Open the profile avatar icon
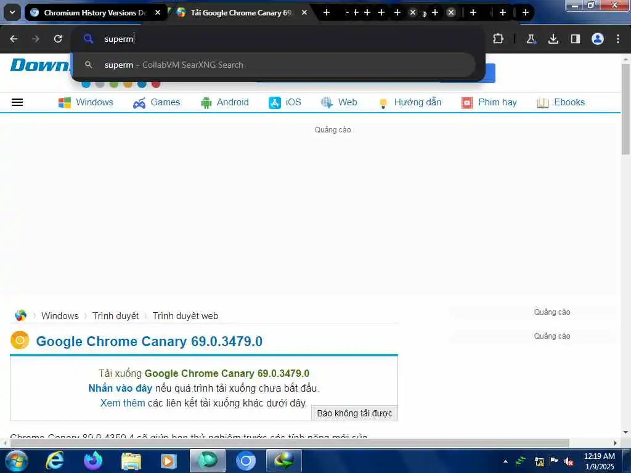 tap(598, 39)
